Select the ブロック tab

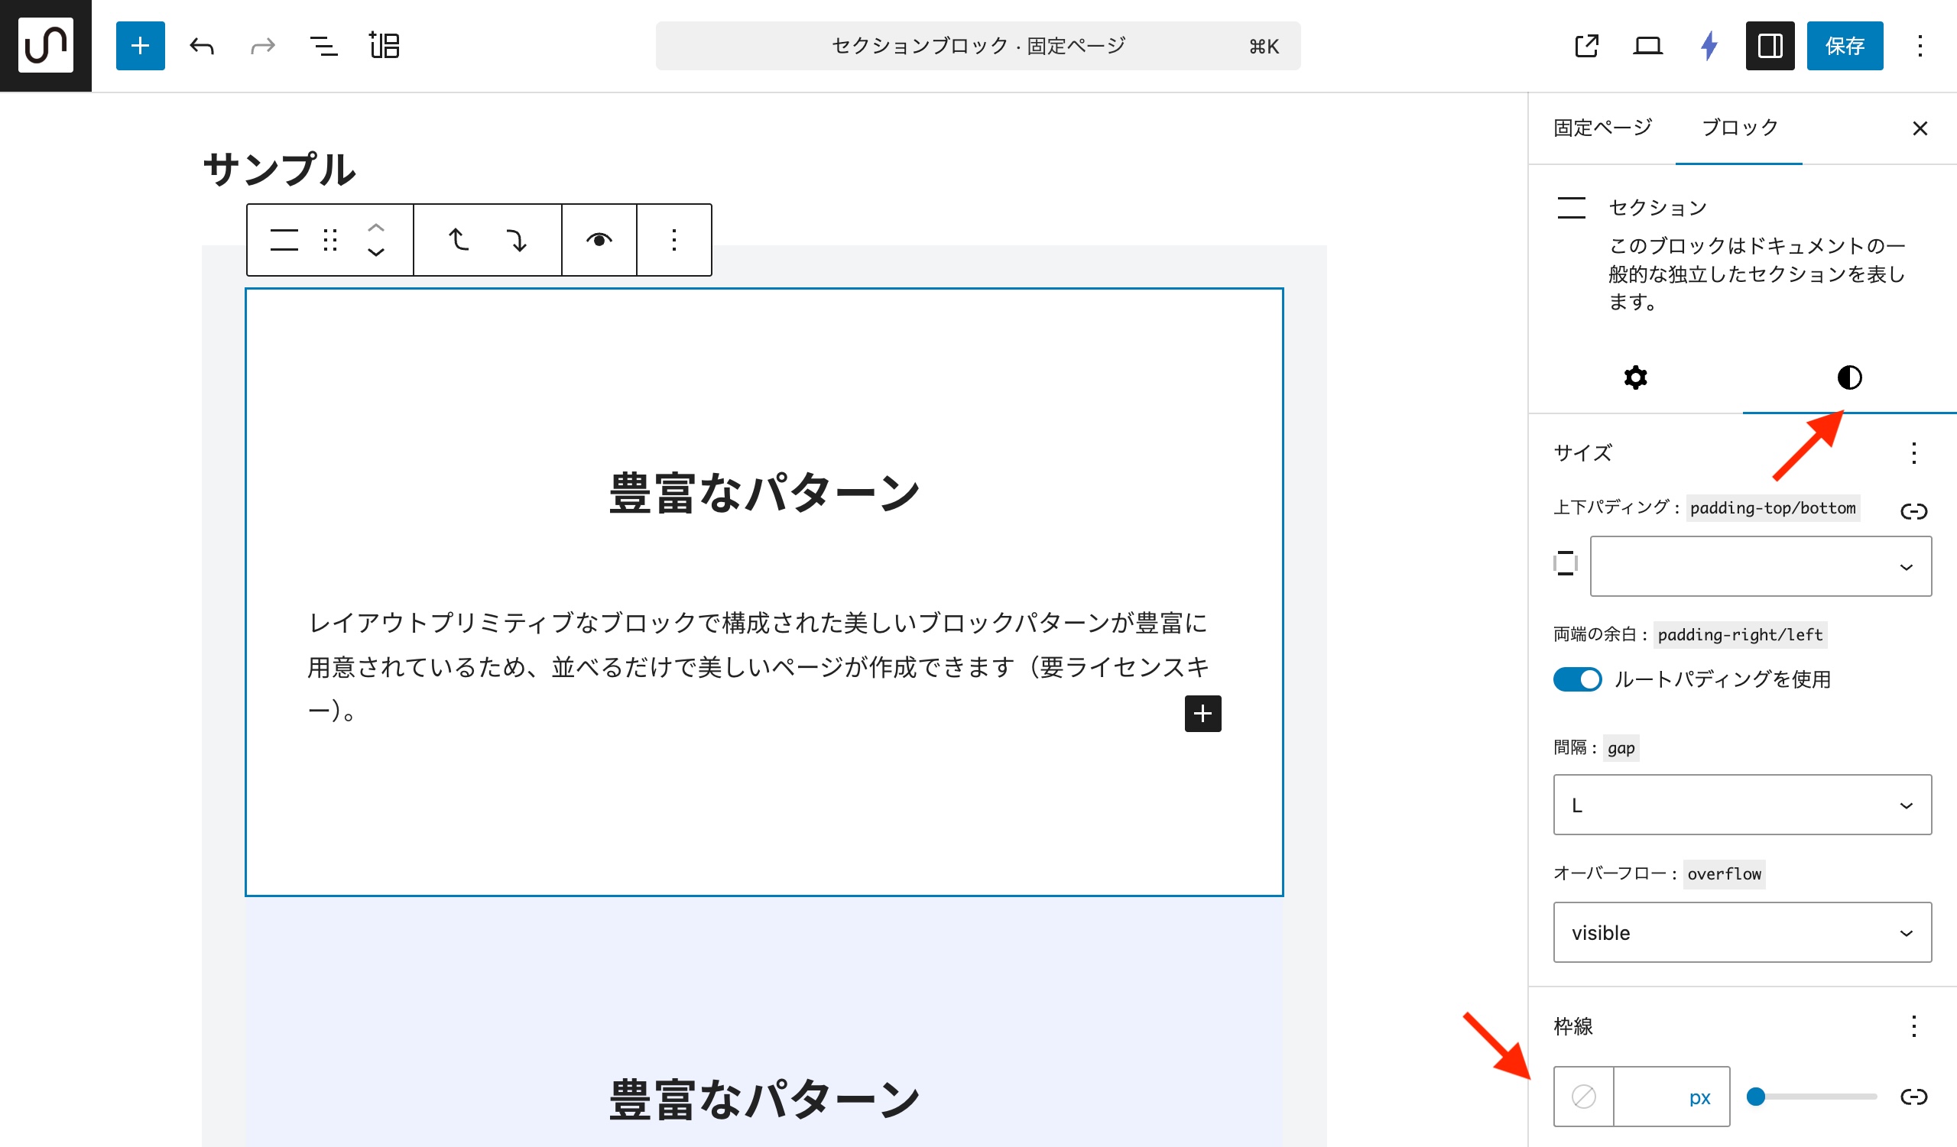1739,128
